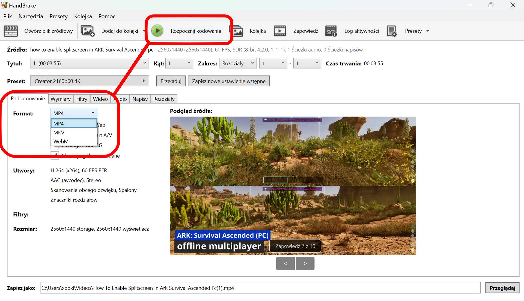Click Dodaj do kolejki label

pyautogui.click(x=120, y=31)
